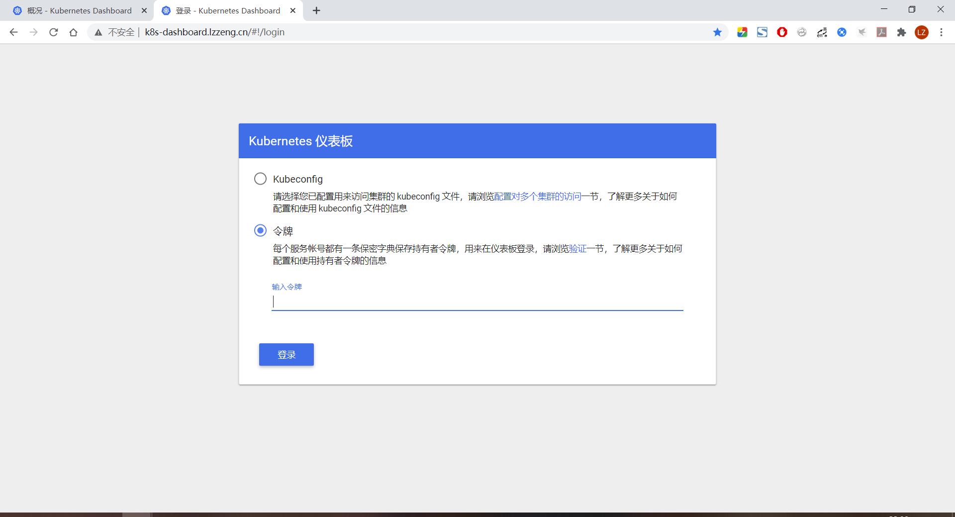Open the browser home page

74,32
